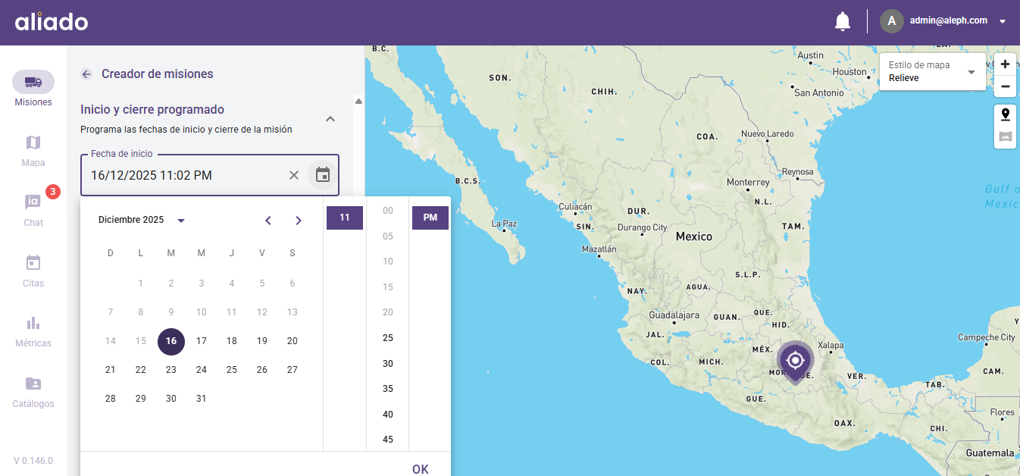Screen dimensions: 1020x476
Task: Click the location pin map control
Action: (x=1005, y=115)
